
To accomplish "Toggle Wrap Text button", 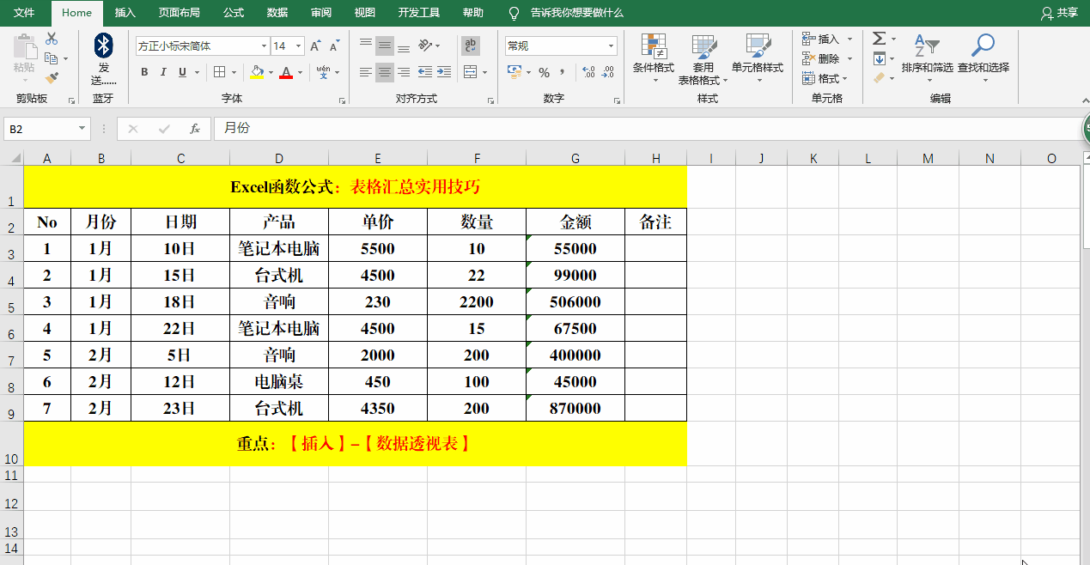I will tap(471, 46).
